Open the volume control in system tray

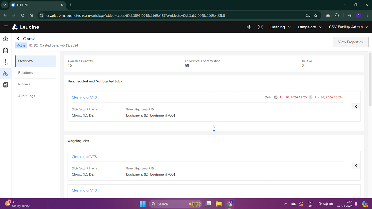coord(325,204)
